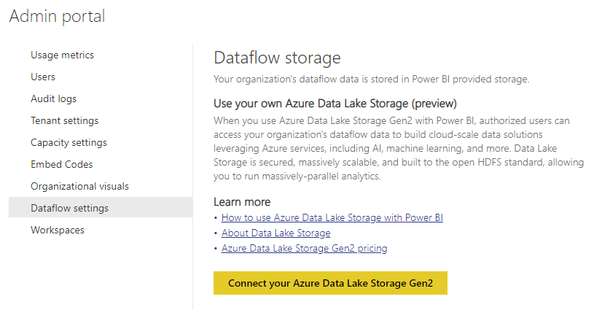Click the highlighted Dataflow settings item

click(69, 209)
